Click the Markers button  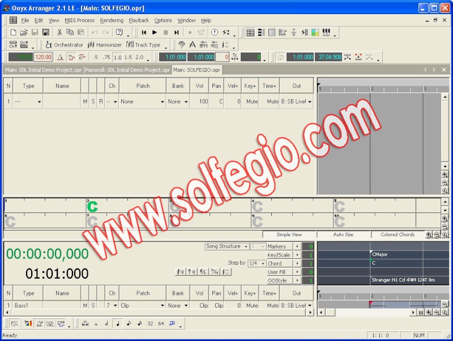(279, 246)
